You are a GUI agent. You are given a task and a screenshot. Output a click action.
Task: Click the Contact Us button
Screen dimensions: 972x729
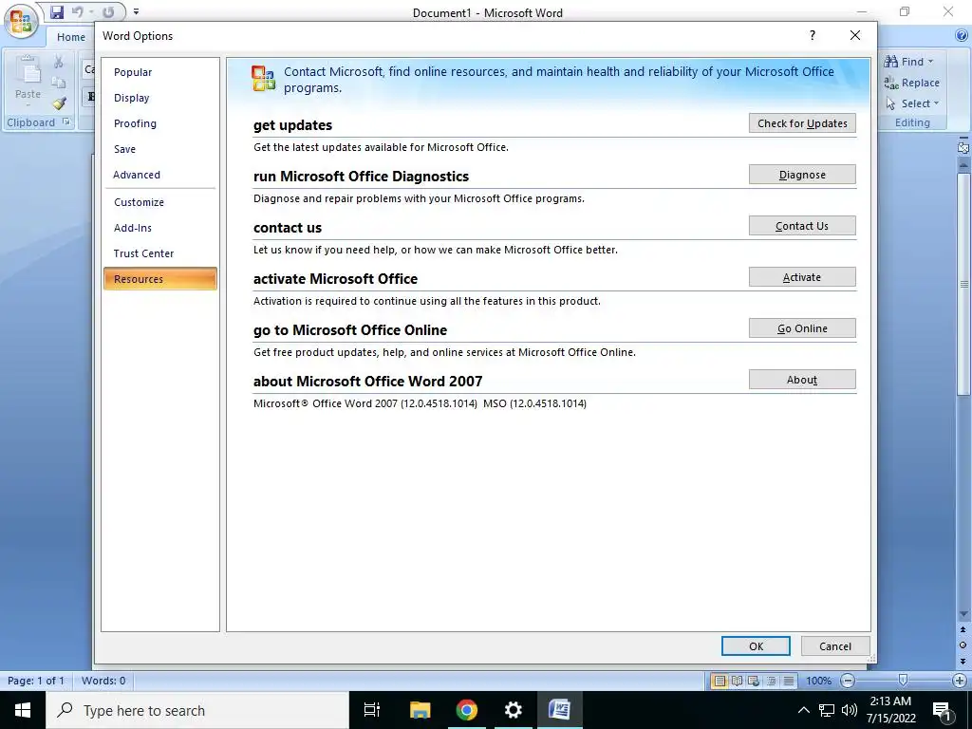click(802, 226)
